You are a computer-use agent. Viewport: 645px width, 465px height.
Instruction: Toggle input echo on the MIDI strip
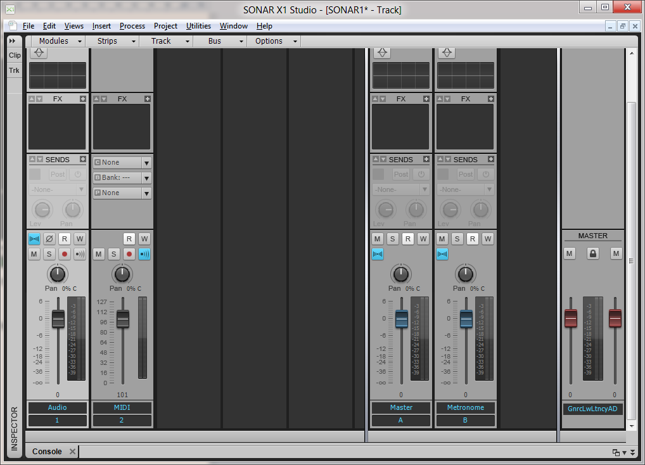point(144,254)
